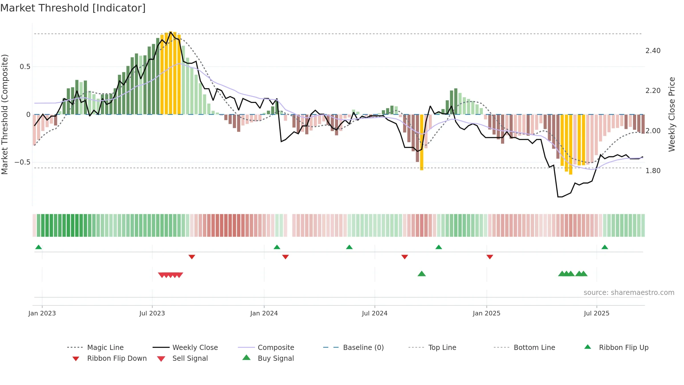Toggle the Bottom Line legend entry
684x385 pixels.
[x=524, y=347]
